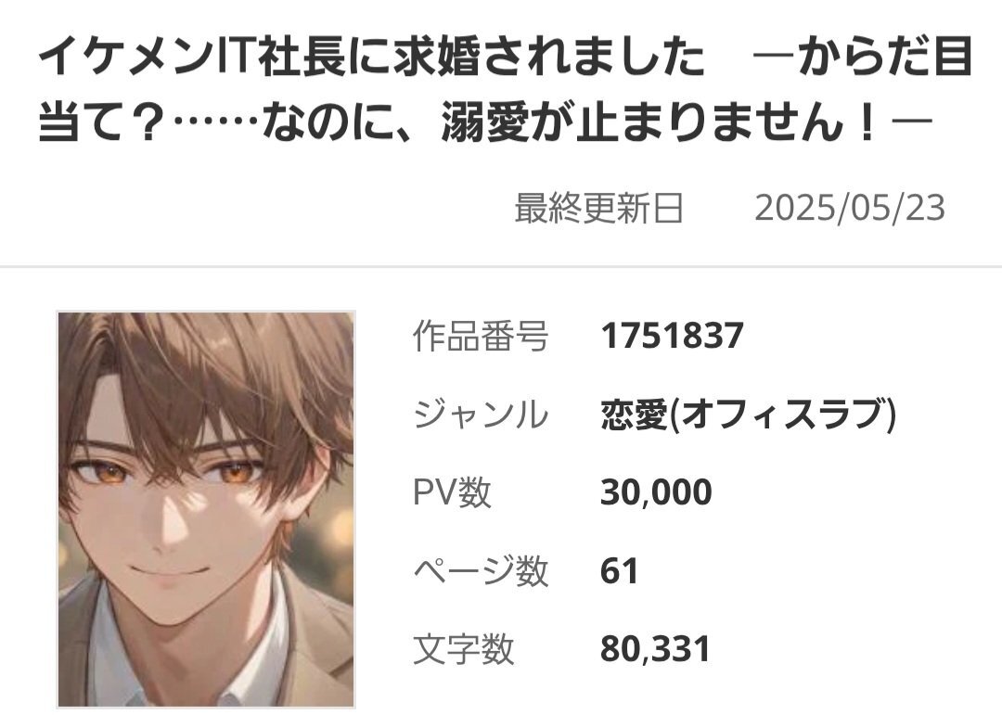Select the page count value 61

click(619, 570)
